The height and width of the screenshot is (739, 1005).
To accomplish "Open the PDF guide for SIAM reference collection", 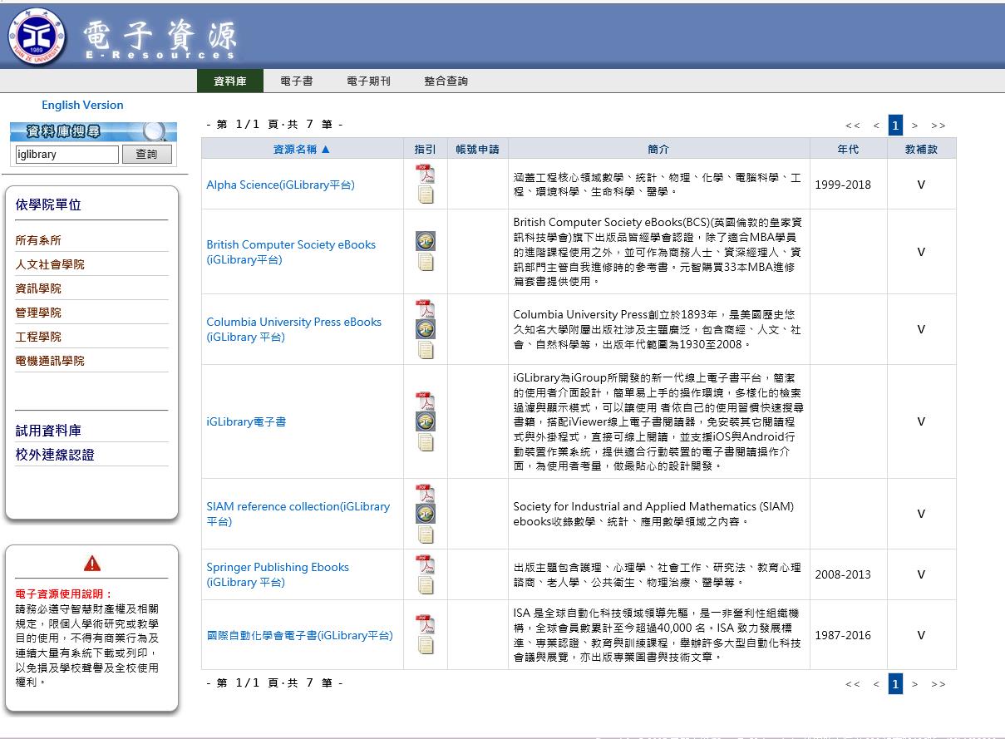I will tap(426, 494).
